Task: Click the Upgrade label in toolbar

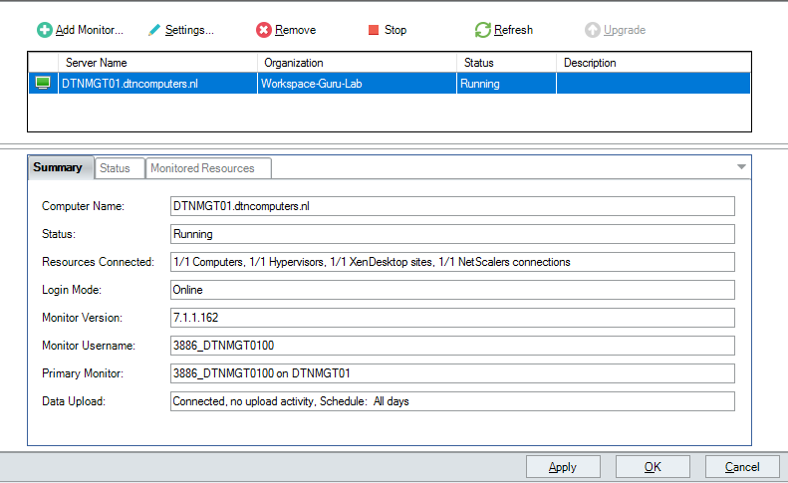Action: [x=625, y=30]
